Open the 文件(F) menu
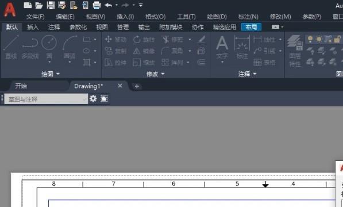This screenshot has height=207, width=343. click(35, 17)
